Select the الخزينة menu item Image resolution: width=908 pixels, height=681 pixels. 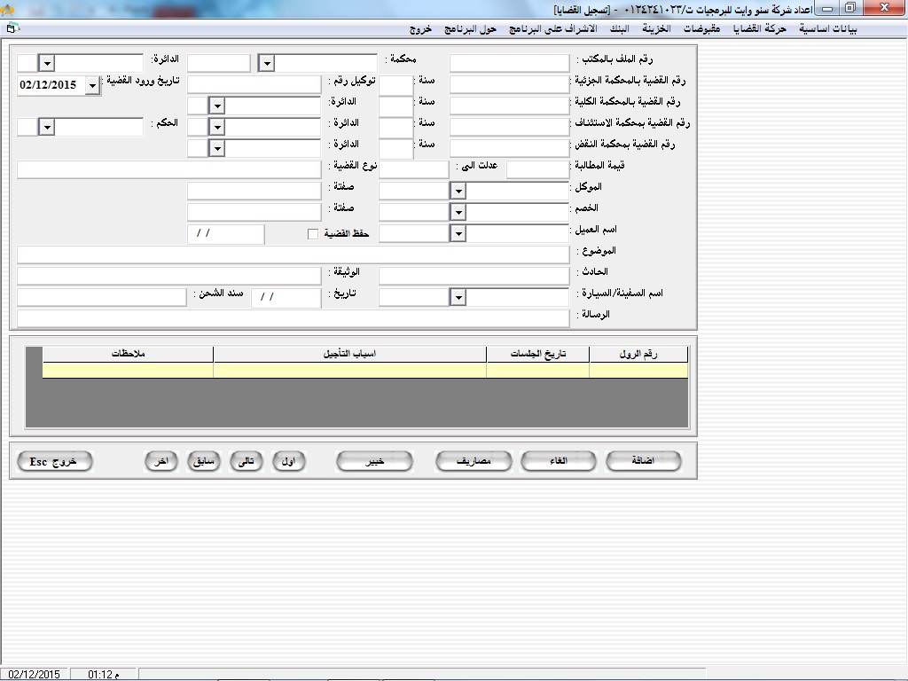click(657, 28)
